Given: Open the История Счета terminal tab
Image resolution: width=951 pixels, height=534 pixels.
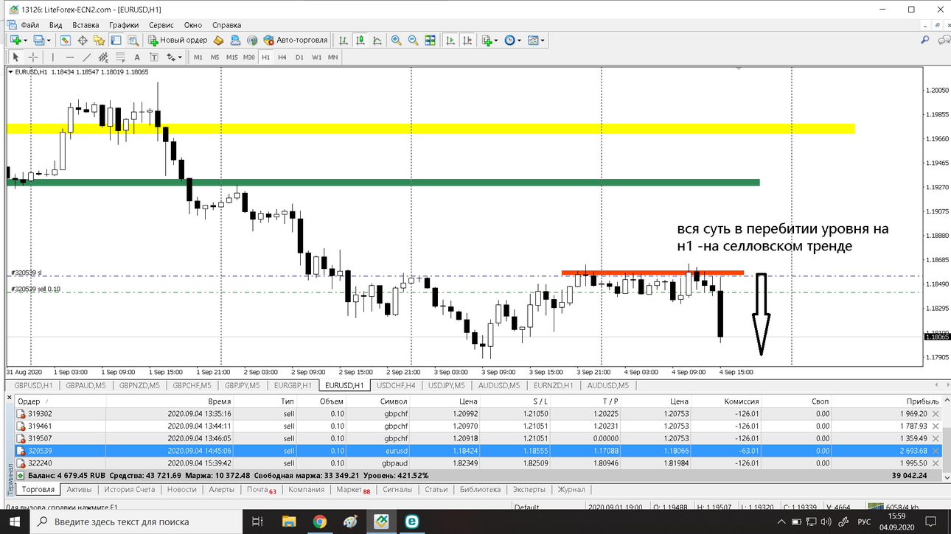Looking at the screenshot, I should pyautogui.click(x=130, y=490).
